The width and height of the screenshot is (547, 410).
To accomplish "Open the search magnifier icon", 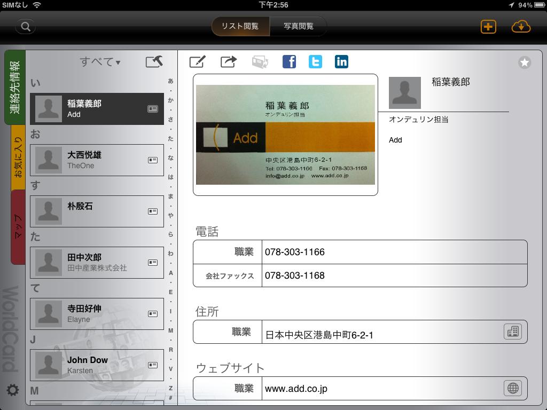I will point(25,27).
